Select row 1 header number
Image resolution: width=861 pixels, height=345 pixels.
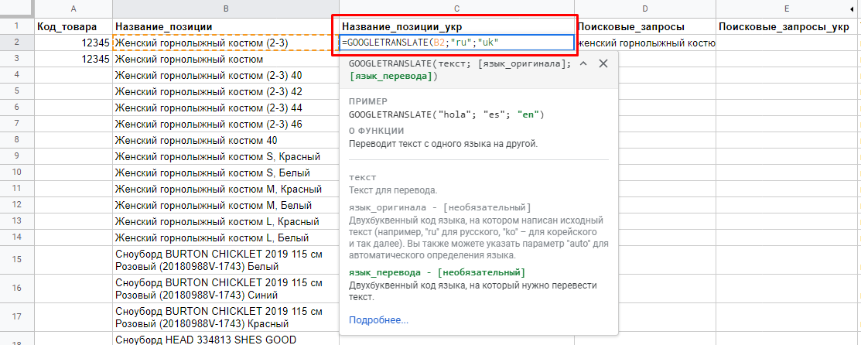pyautogui.click(x=15, y=26)
